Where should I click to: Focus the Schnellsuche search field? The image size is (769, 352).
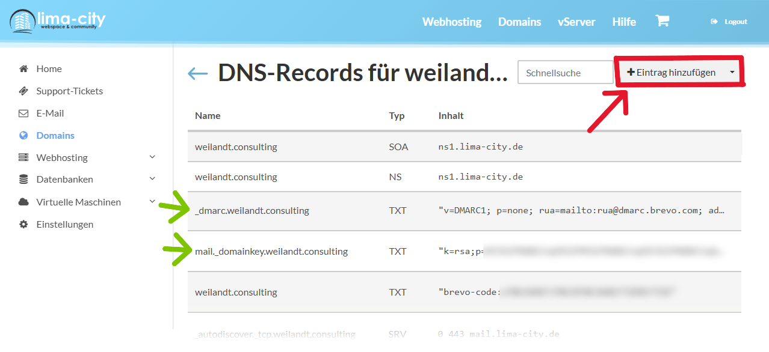pyautogui.click(x=566, y=72)
